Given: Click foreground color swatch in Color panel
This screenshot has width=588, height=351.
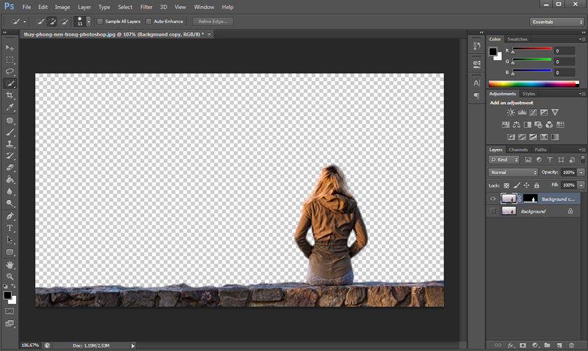Looking at the screenshot, I should pos(493,51).
